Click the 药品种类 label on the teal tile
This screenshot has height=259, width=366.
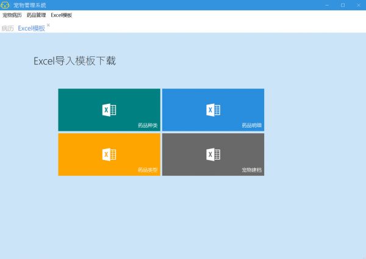148,125
